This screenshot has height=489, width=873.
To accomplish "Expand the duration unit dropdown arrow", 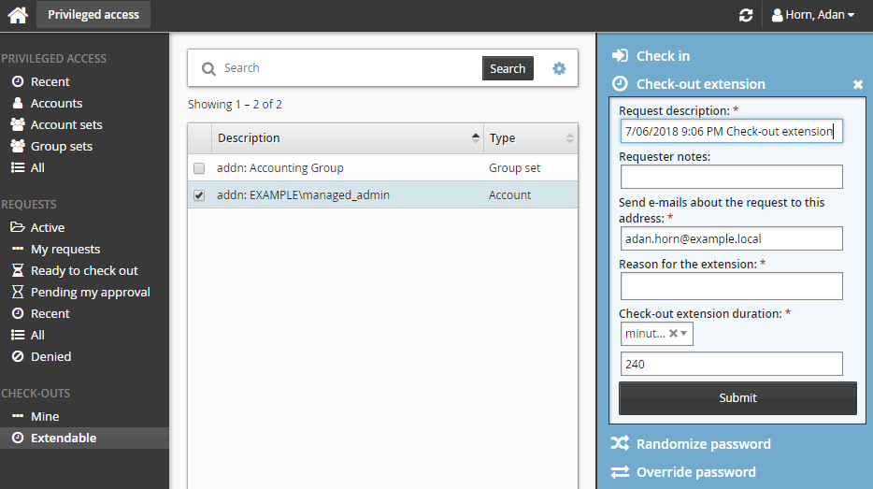I will (x=684, y=334).
